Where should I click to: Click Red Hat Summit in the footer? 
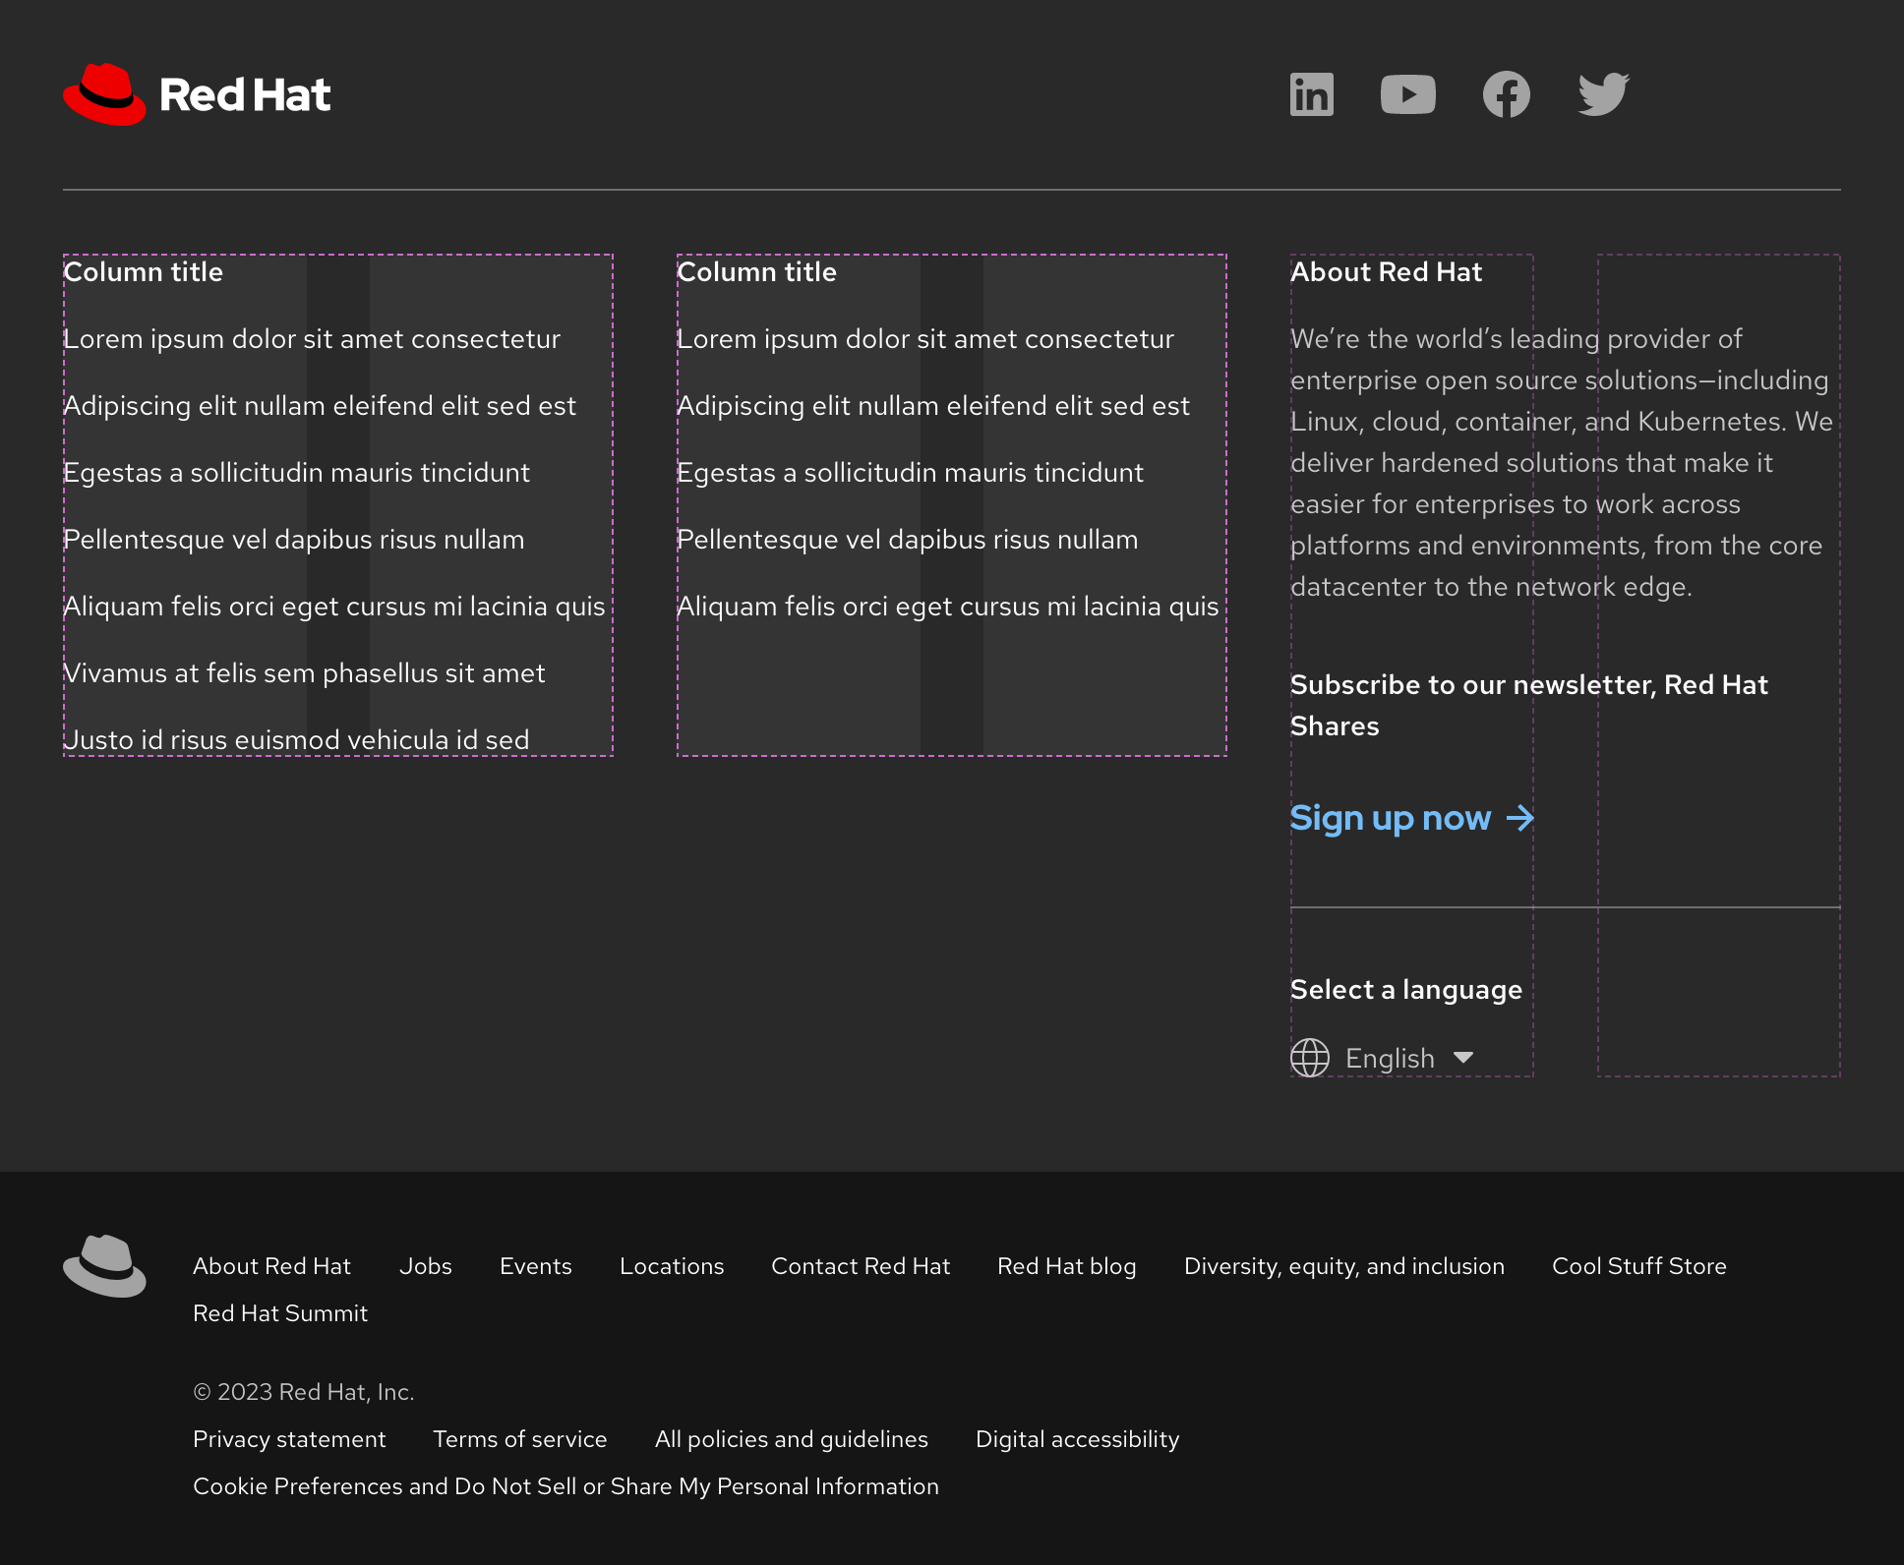tap(280, 1312)
